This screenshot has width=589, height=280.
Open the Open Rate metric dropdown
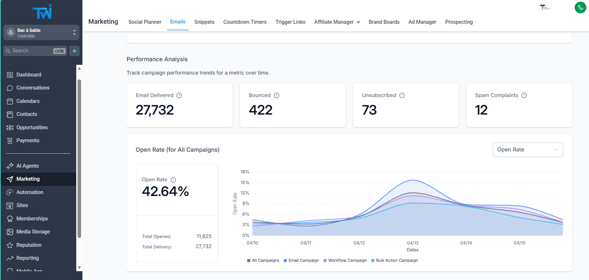click(528, 149)
